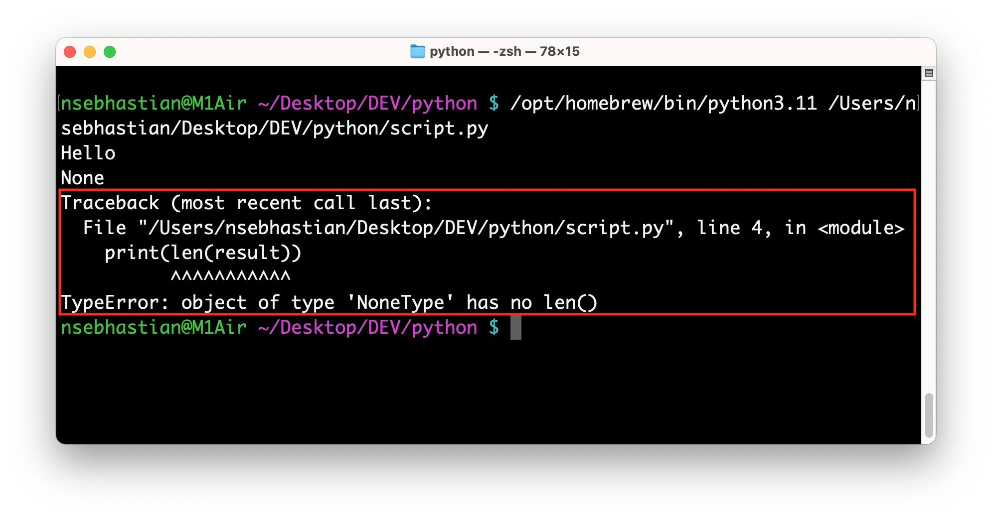Screen dimensions: 992x518
Task: Click the row of caret markers under len(result)
Action: pos(230,275)
